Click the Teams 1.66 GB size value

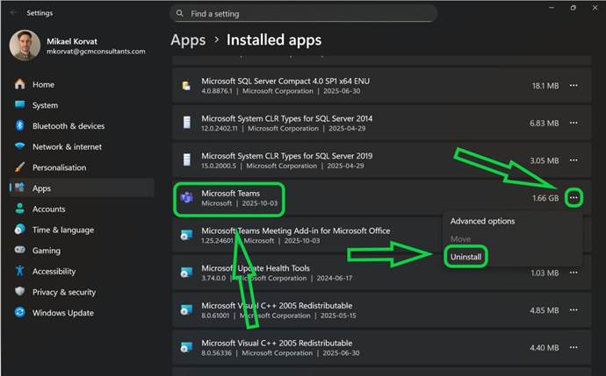pyautogui.click(x=545, y=198)
